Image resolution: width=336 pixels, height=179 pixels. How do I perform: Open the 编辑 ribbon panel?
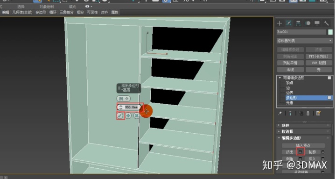point(6,12)
